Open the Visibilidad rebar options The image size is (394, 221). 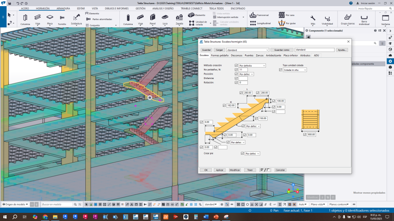pos(327,19)
